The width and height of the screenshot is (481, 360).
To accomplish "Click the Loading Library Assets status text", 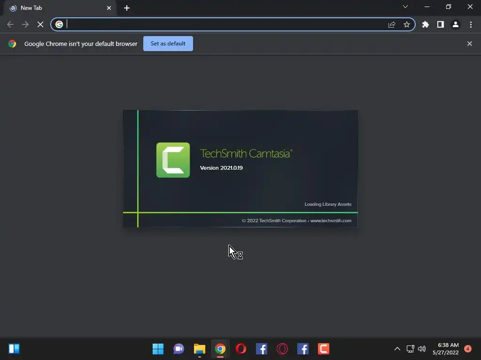I will point(328,204).
